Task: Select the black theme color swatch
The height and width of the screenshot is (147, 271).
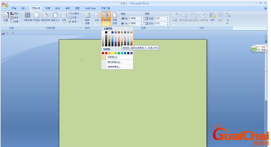Action: click(106, 32)
